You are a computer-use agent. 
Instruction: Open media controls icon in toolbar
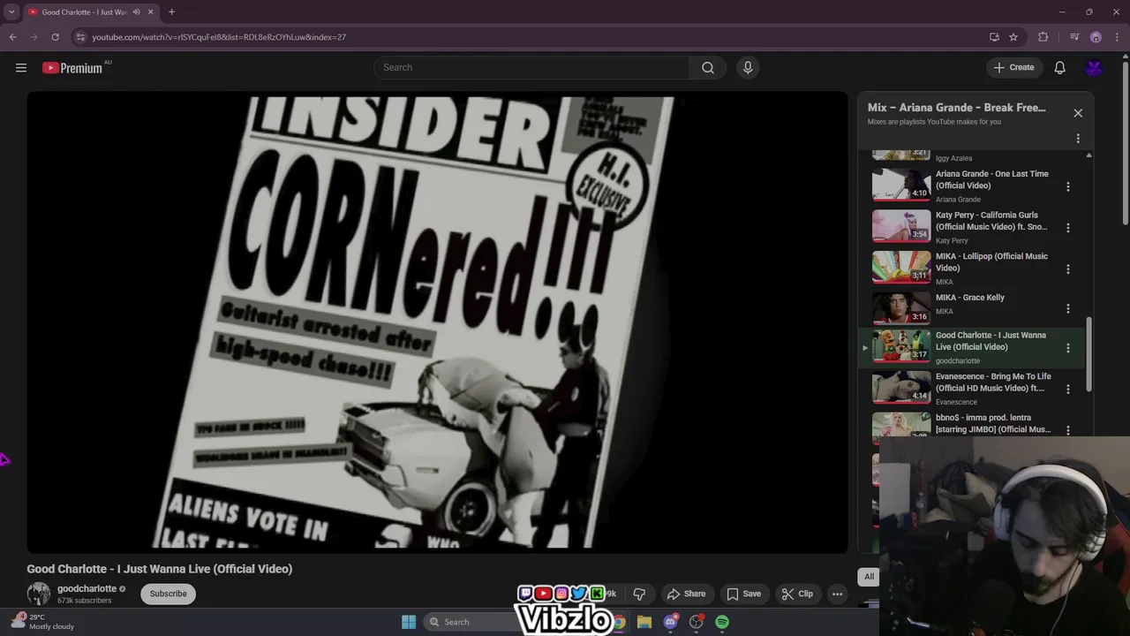click(x=1074, y=37)
